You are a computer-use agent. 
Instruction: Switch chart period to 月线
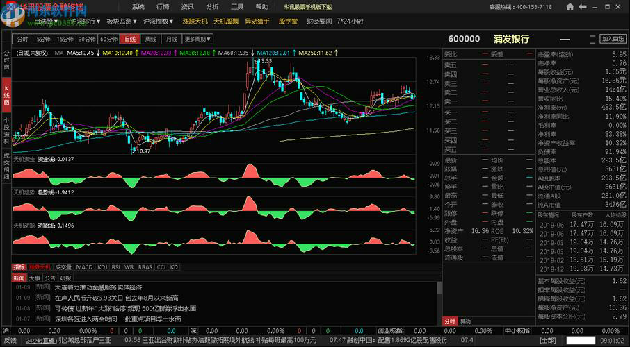[172, 40]
